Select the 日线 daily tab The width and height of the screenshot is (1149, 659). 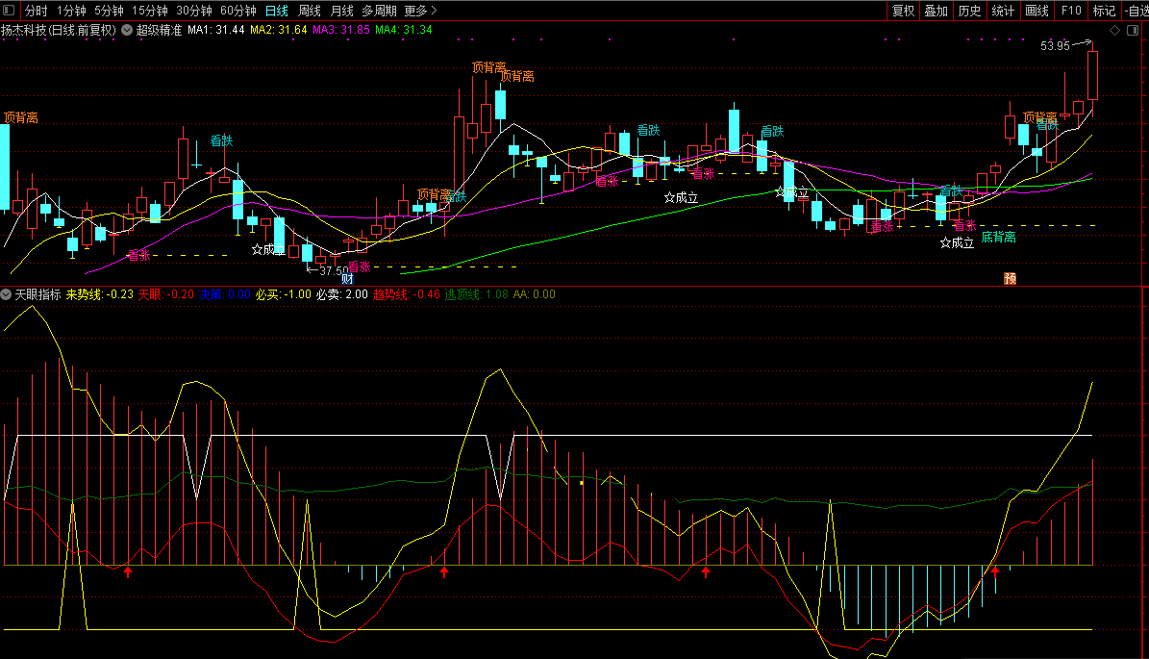[x=276, y=11]
